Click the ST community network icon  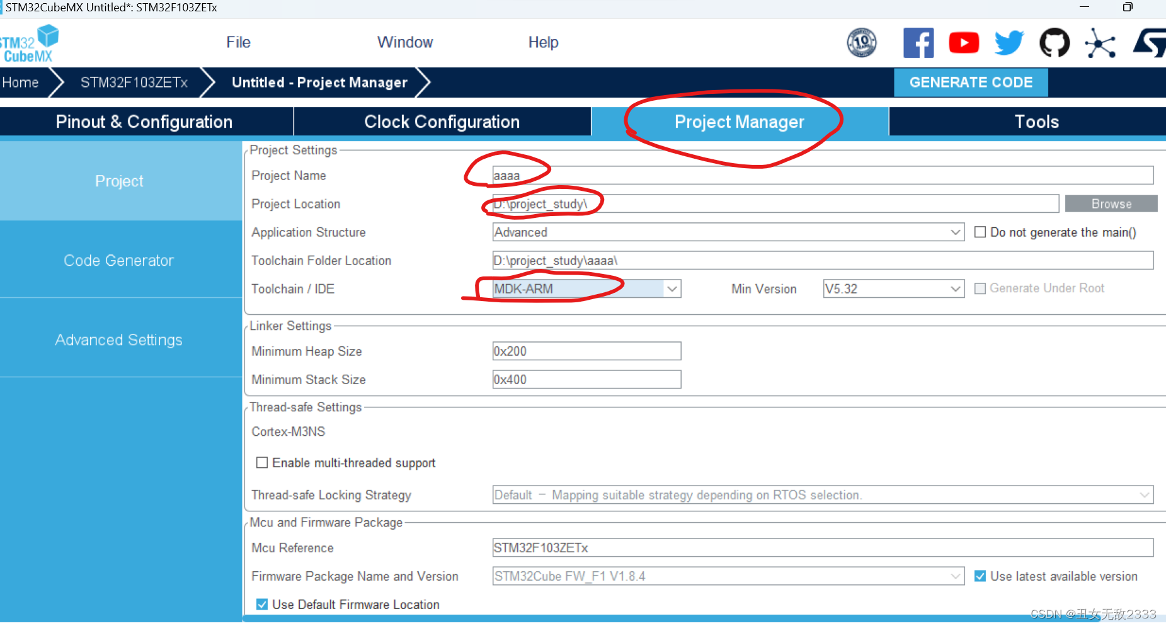(1100, 43)
